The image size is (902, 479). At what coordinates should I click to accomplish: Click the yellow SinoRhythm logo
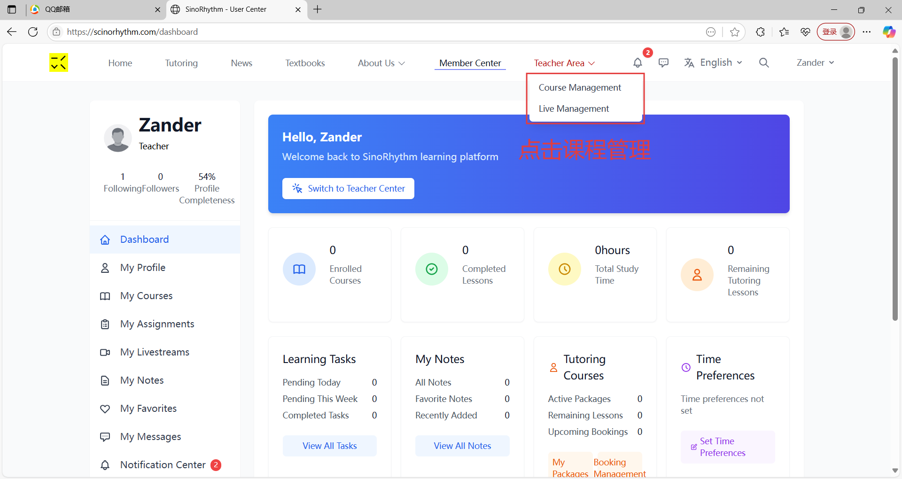tap(59, 62)
